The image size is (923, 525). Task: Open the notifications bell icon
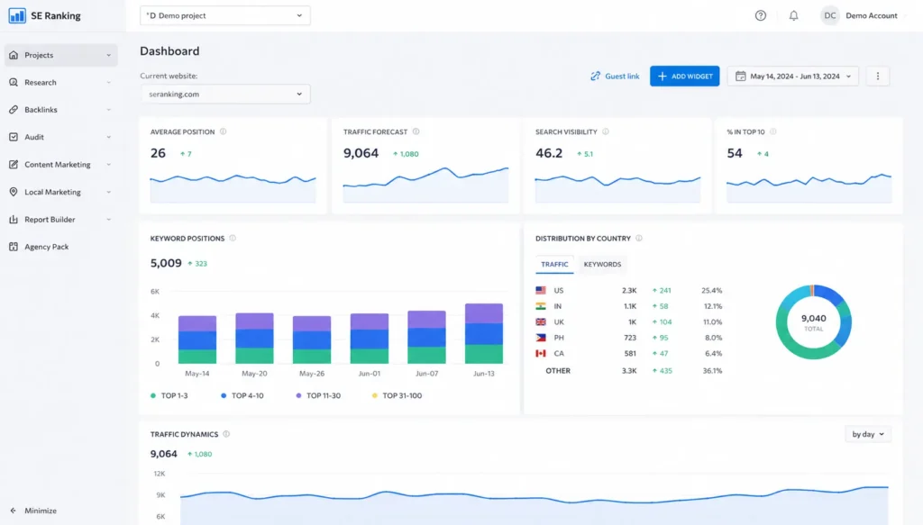(x=793, y=16)
